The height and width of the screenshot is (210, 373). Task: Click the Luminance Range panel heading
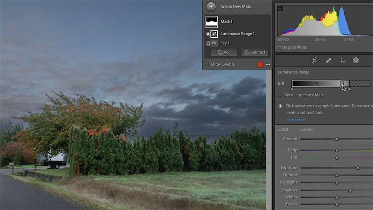[x=294, y=72]
